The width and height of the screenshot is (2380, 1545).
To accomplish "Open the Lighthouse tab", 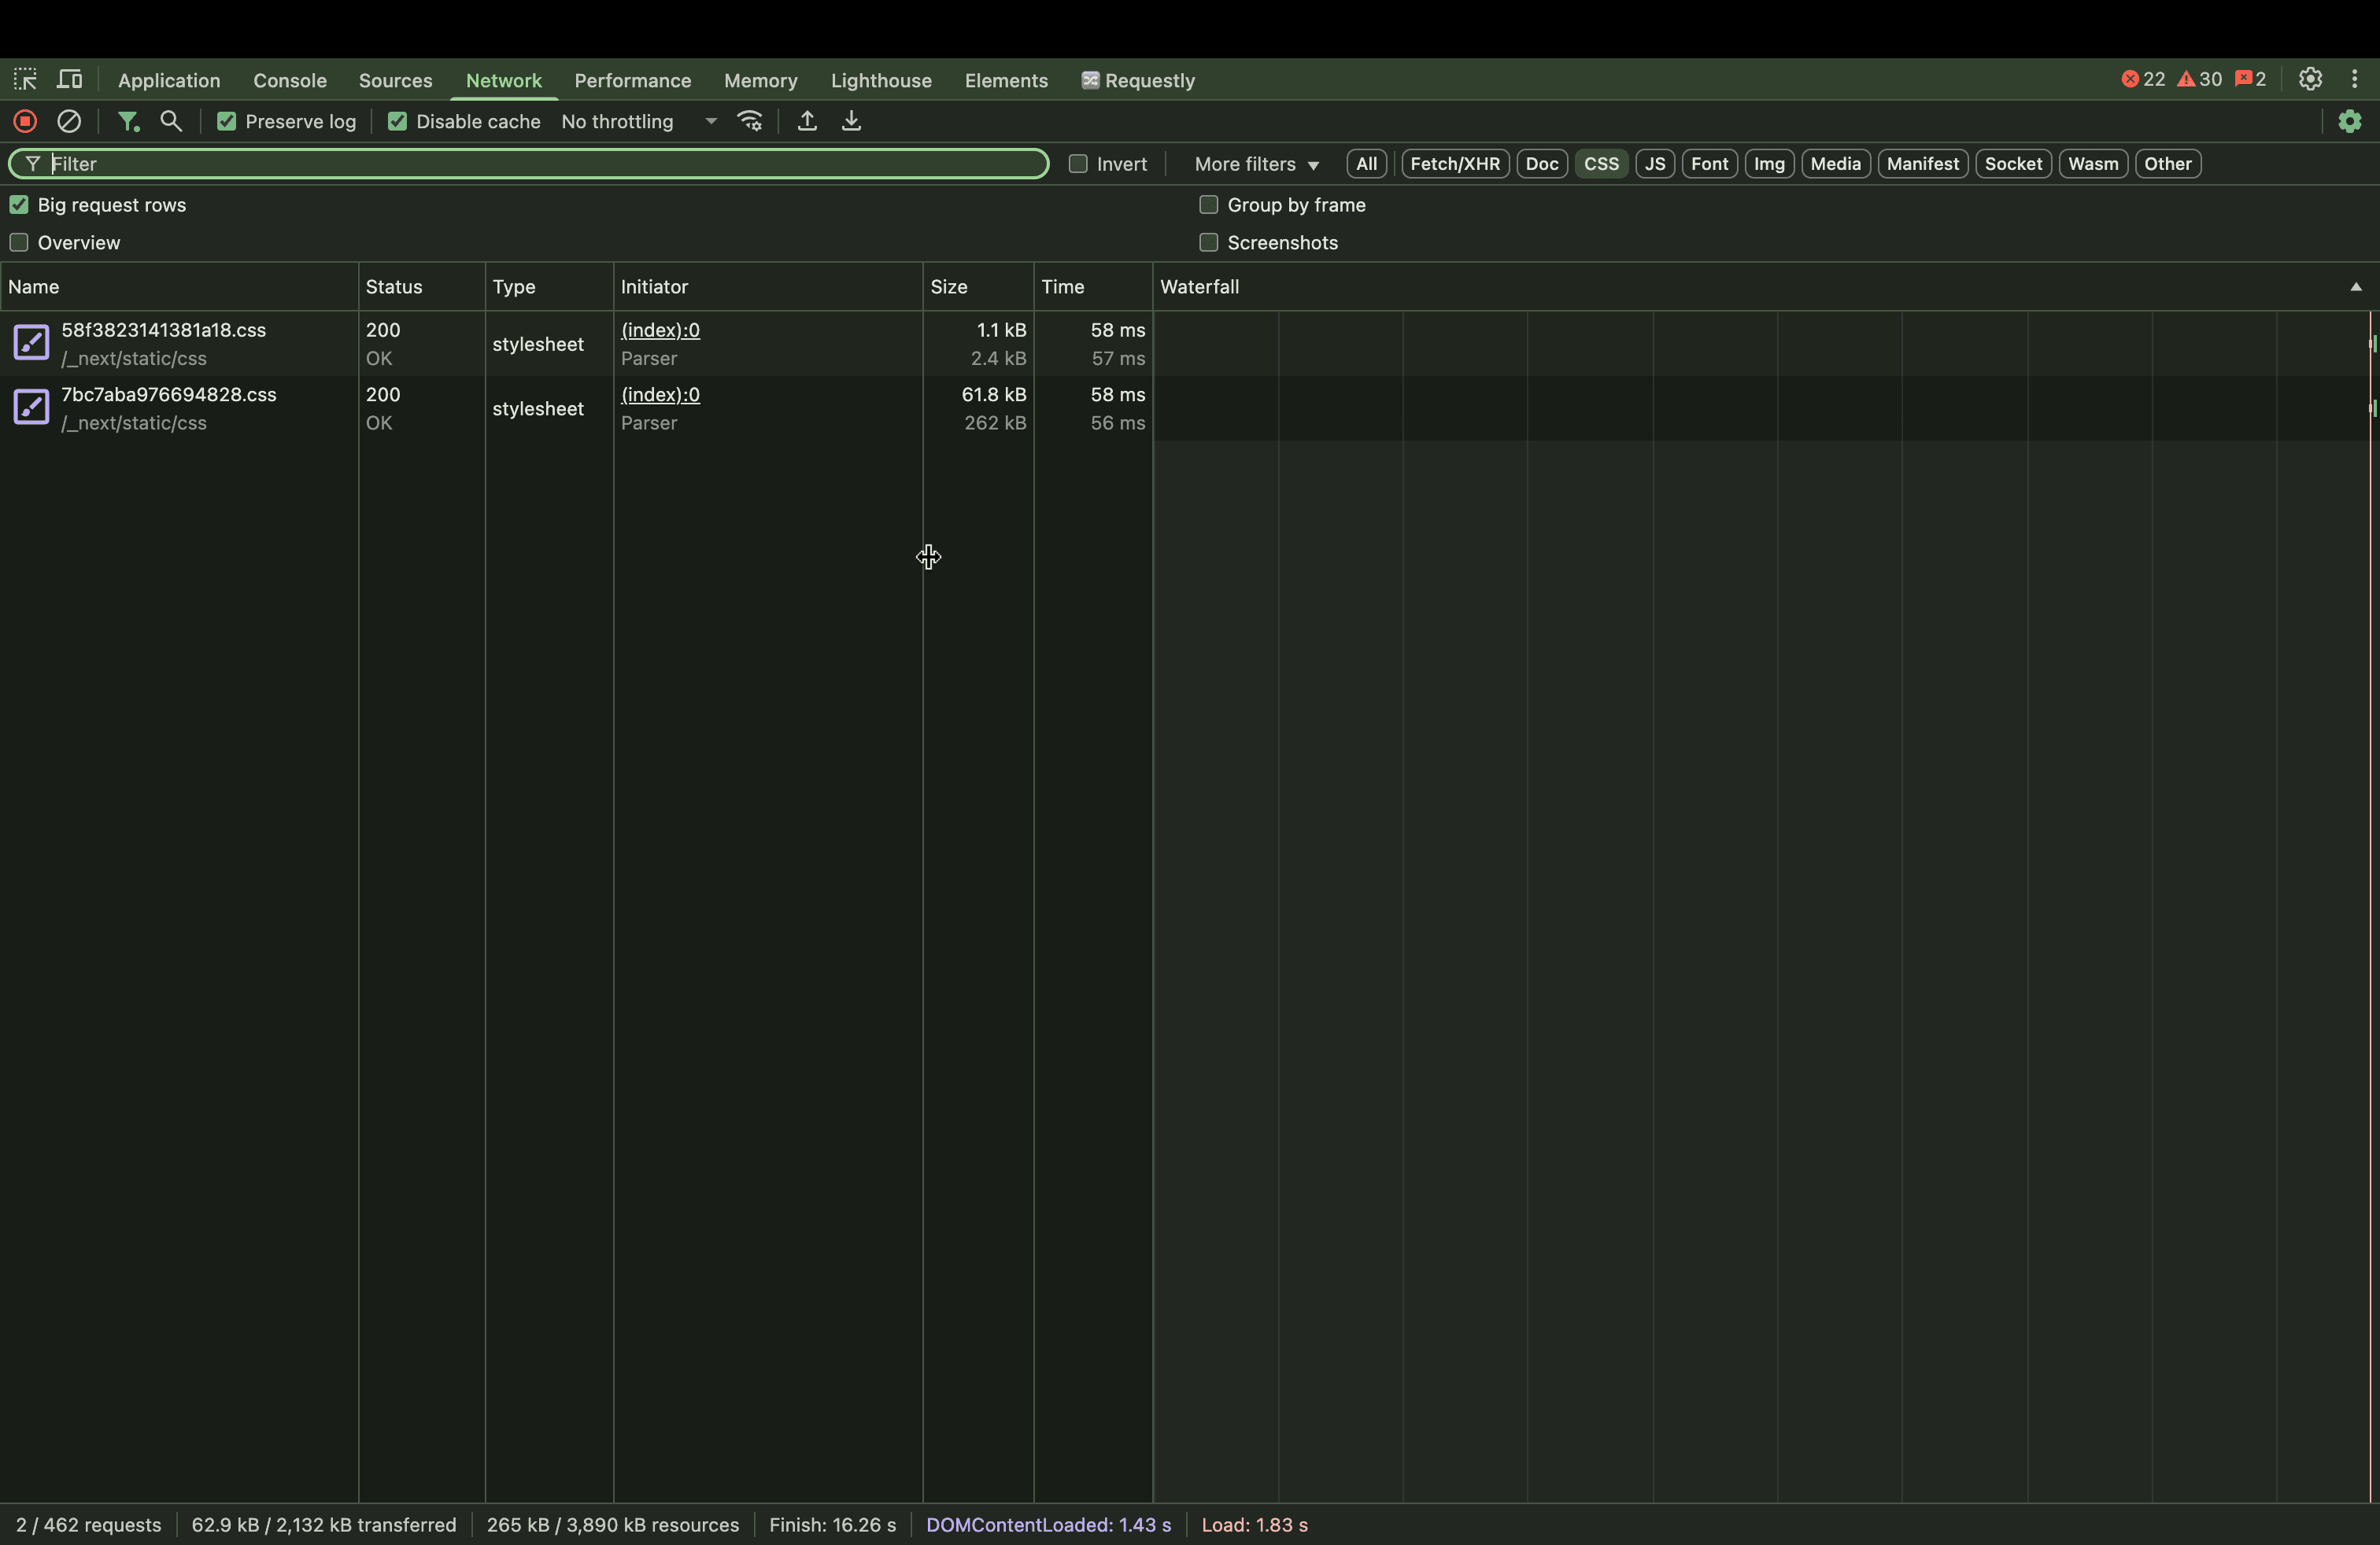I will (880, 80).
